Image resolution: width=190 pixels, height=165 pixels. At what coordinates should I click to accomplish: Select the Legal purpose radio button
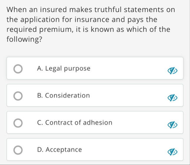tap(18, 69)
